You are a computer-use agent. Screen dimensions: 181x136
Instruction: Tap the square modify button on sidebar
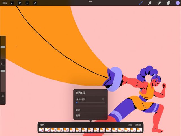click(x=3, y=64)
